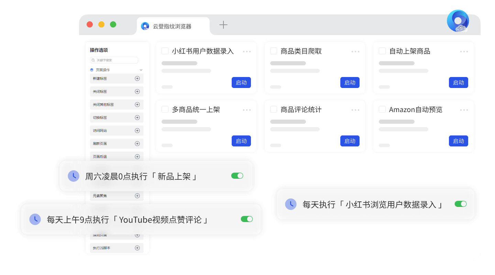Turn off the 小红书浏览用户数据录入 daily schedule switch

click(x=461, y=204)
